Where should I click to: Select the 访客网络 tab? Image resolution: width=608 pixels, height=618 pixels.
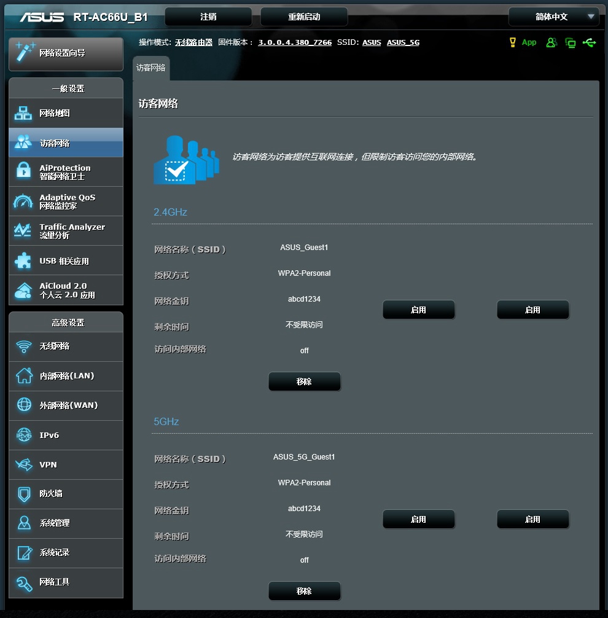[x=150, y=68]
